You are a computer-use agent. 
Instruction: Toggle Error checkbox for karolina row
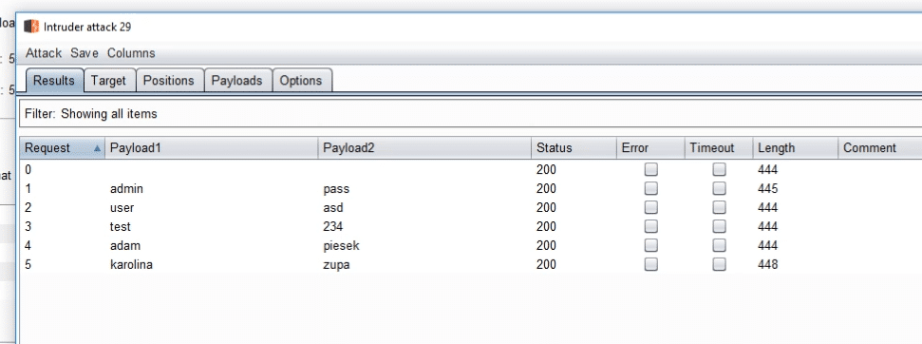coord(651,264)
